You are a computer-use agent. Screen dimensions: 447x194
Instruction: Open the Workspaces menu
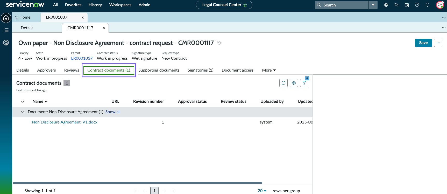click(x=120, y=5)
